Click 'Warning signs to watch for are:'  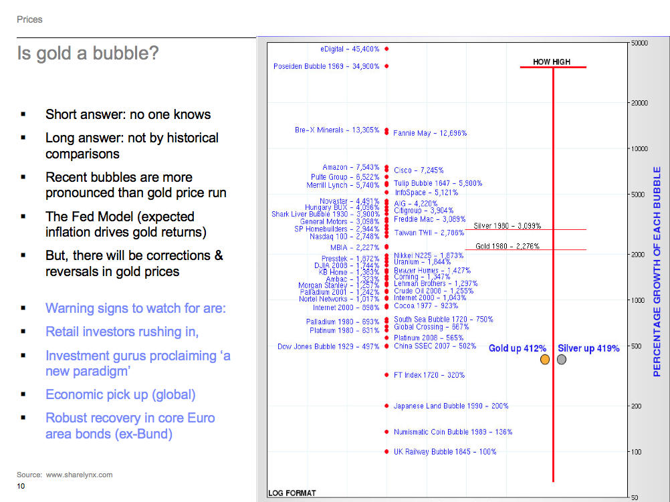tap(136, 308)
